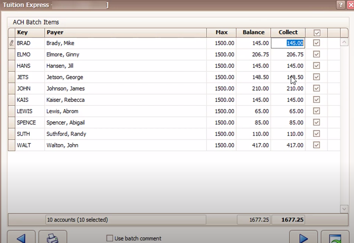The image size is (354, 243).
Task: Click payer name Kaiser, Rebecca
Action: pyautogui.click(x=65, y=100)
